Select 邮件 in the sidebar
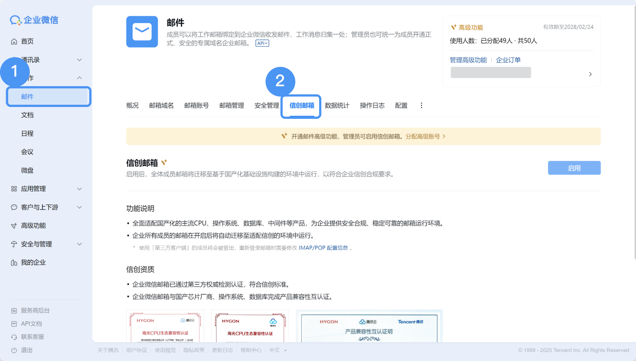 point(48,97)
